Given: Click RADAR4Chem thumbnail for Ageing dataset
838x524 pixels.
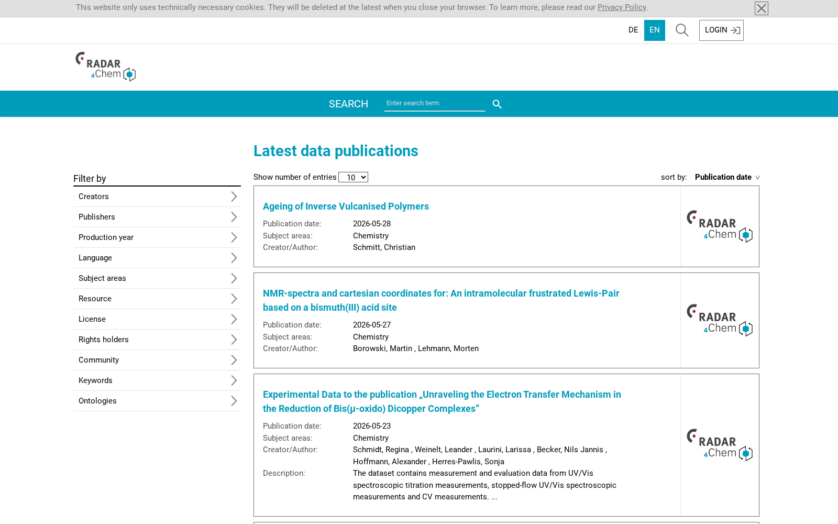Looking at the screenshot, I should point(720,226).
